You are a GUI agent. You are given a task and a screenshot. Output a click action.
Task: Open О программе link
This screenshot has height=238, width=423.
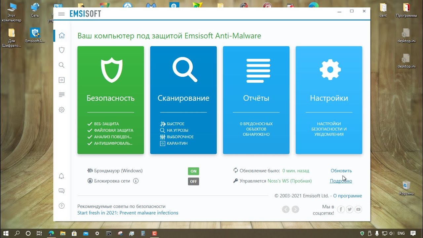[347, 196]
